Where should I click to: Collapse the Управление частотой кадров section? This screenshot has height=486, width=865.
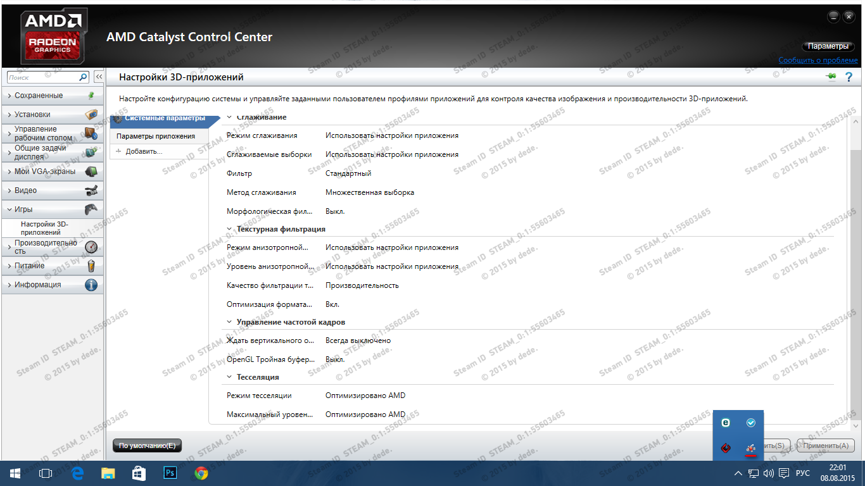(x=229, y=322)
